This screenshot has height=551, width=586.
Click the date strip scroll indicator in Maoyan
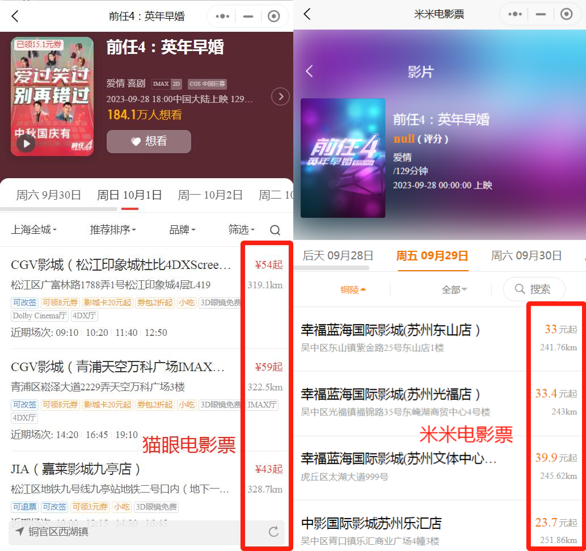click(x=58, y=209)
